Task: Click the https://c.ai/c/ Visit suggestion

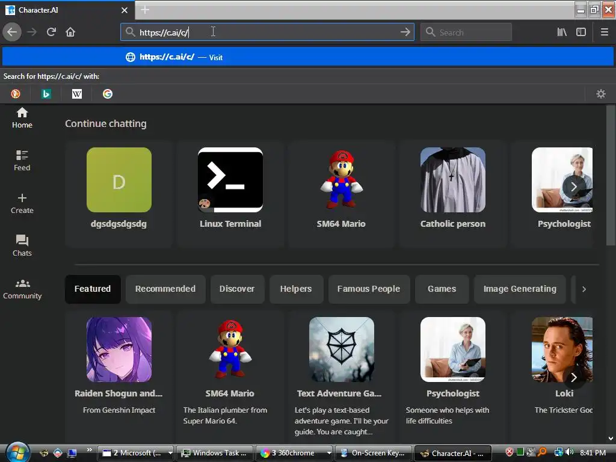Action: [308, 57]
